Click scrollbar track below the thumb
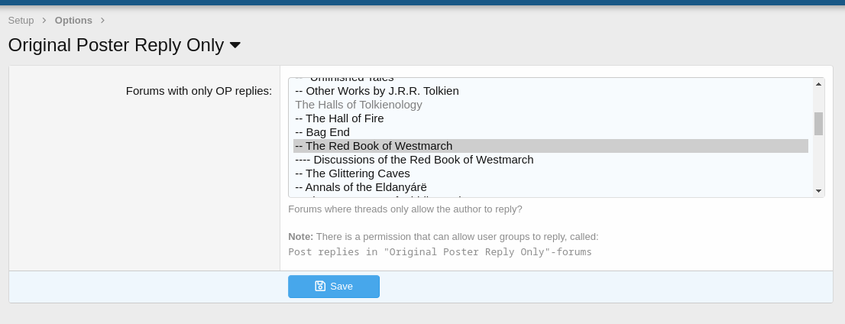Image resolution: width=845 pixels, height=324 pixels. tap(818, 164)
